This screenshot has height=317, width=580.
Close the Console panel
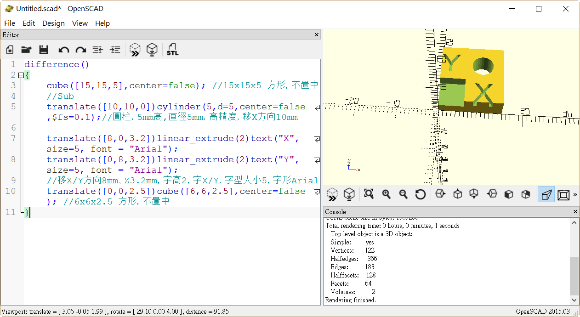pyautogui.click(x=575, y=212)
